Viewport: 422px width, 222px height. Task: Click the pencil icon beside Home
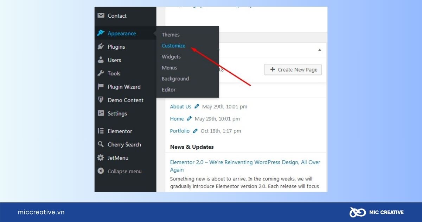click(x=190, y=119)
